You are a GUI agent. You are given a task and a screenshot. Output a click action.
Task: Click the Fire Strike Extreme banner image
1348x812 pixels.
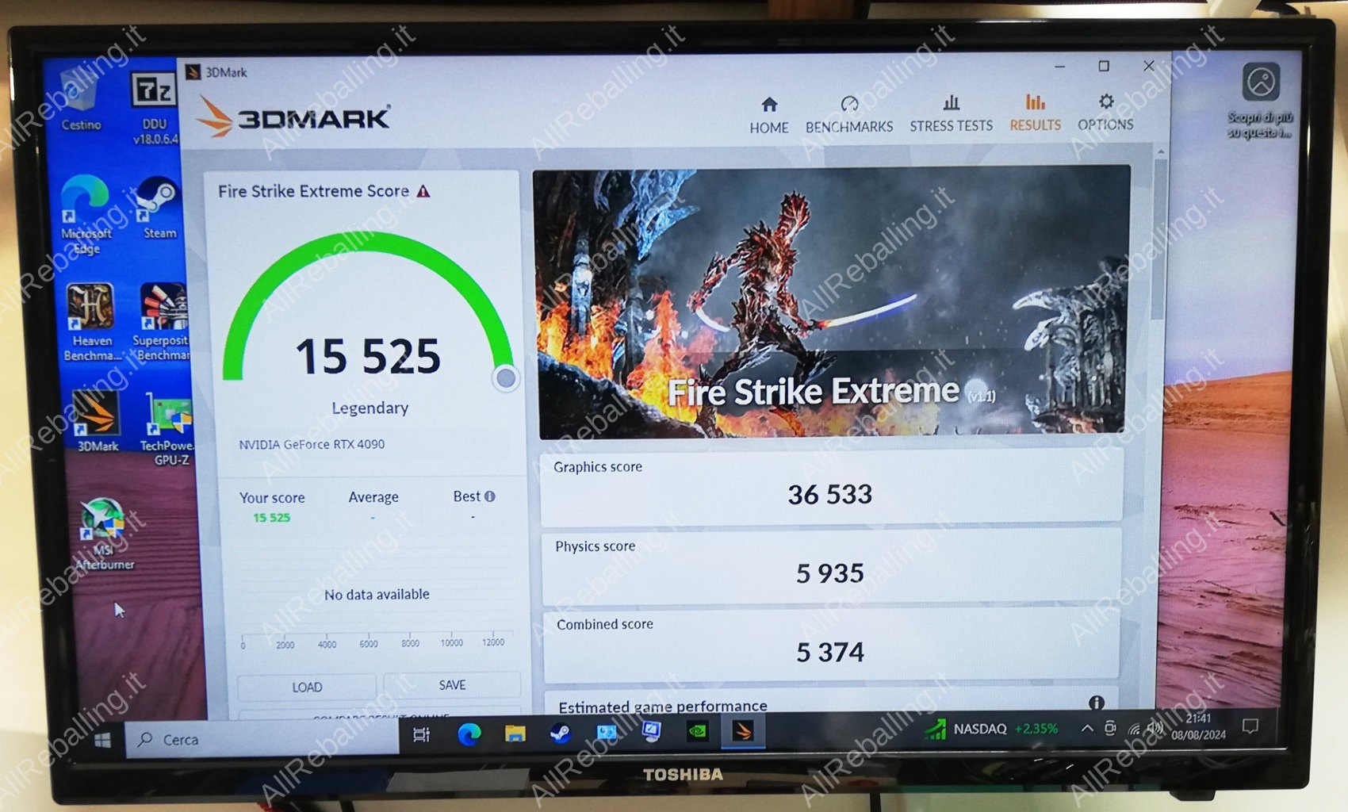click(831, 301)
